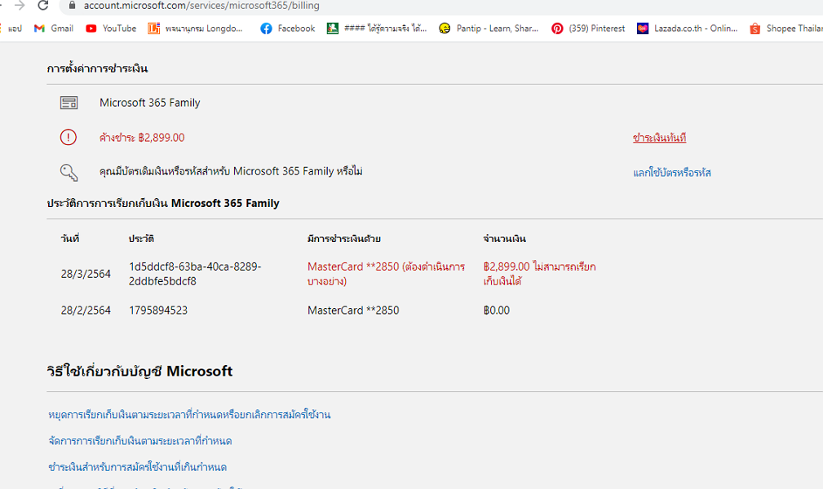This screenshot has width=823, height=489.
Task: Open the ชำระเงินสำหรับการสมัครใช้งานที่เกินกำหนด link
Action: coord(138,467)
